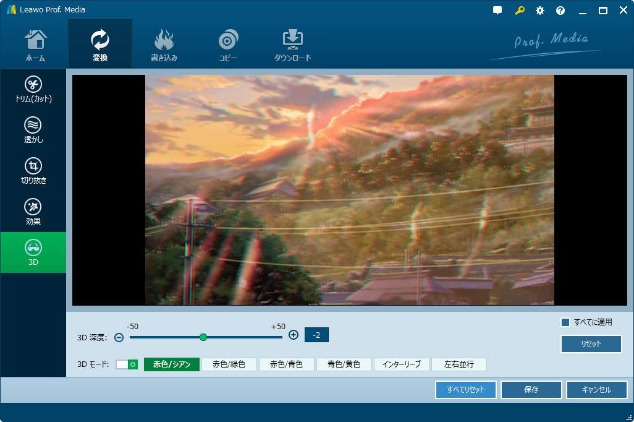
Task: Select the トリム(カット) trim tool
Action: point(33,89)
